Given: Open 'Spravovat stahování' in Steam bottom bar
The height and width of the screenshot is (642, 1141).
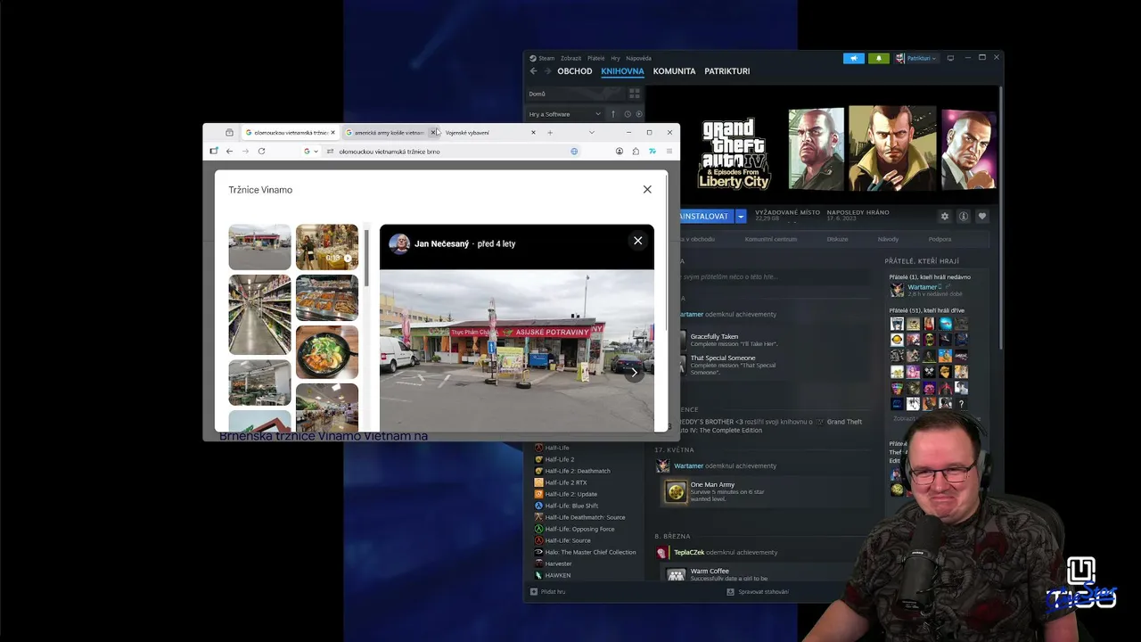Looking at the screenshot, I should pyautogui.click(x=758, y=592).
